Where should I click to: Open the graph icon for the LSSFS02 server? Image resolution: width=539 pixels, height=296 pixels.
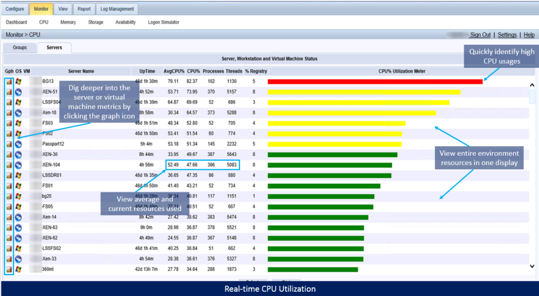pos(9,248)
